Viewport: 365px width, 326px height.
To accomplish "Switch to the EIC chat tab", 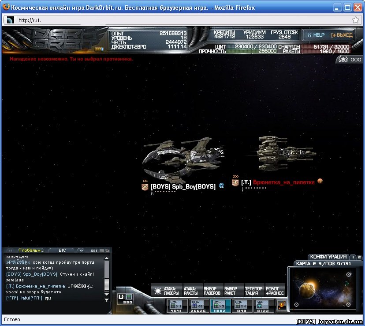I will [x=62, y=250].
